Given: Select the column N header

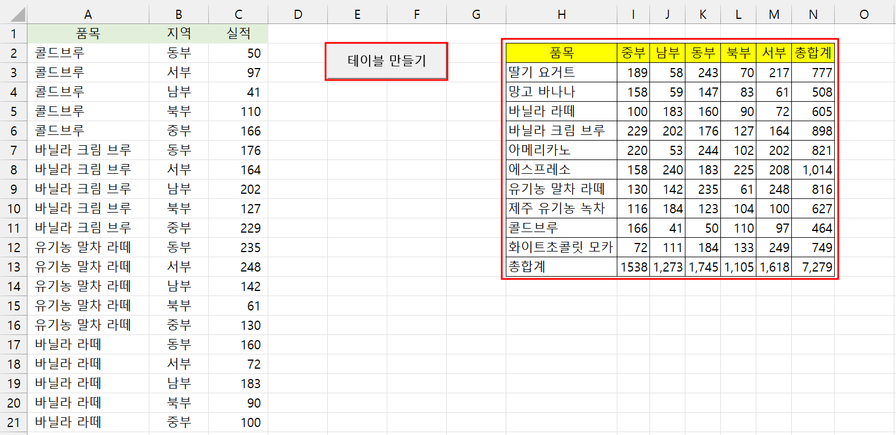Looking at the screenshot, I should 813,14.
